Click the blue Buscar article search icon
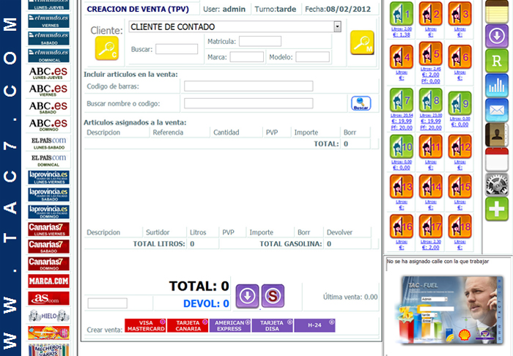 coord(361,103)
